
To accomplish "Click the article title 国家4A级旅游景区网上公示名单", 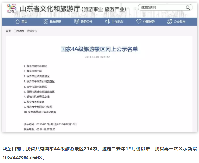I will 99,49.
